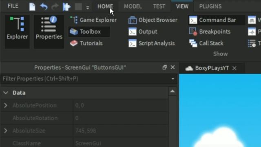Click the list-with-clock icon right of Call Stack
Image resolution: width=261 pixels, height=147 pixels.
(252, 43)
